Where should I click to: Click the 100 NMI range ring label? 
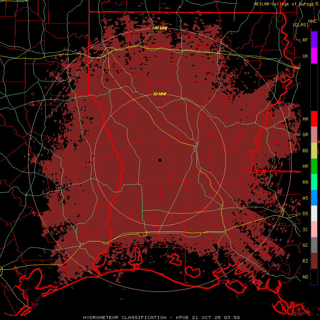(x=160, y=28)
